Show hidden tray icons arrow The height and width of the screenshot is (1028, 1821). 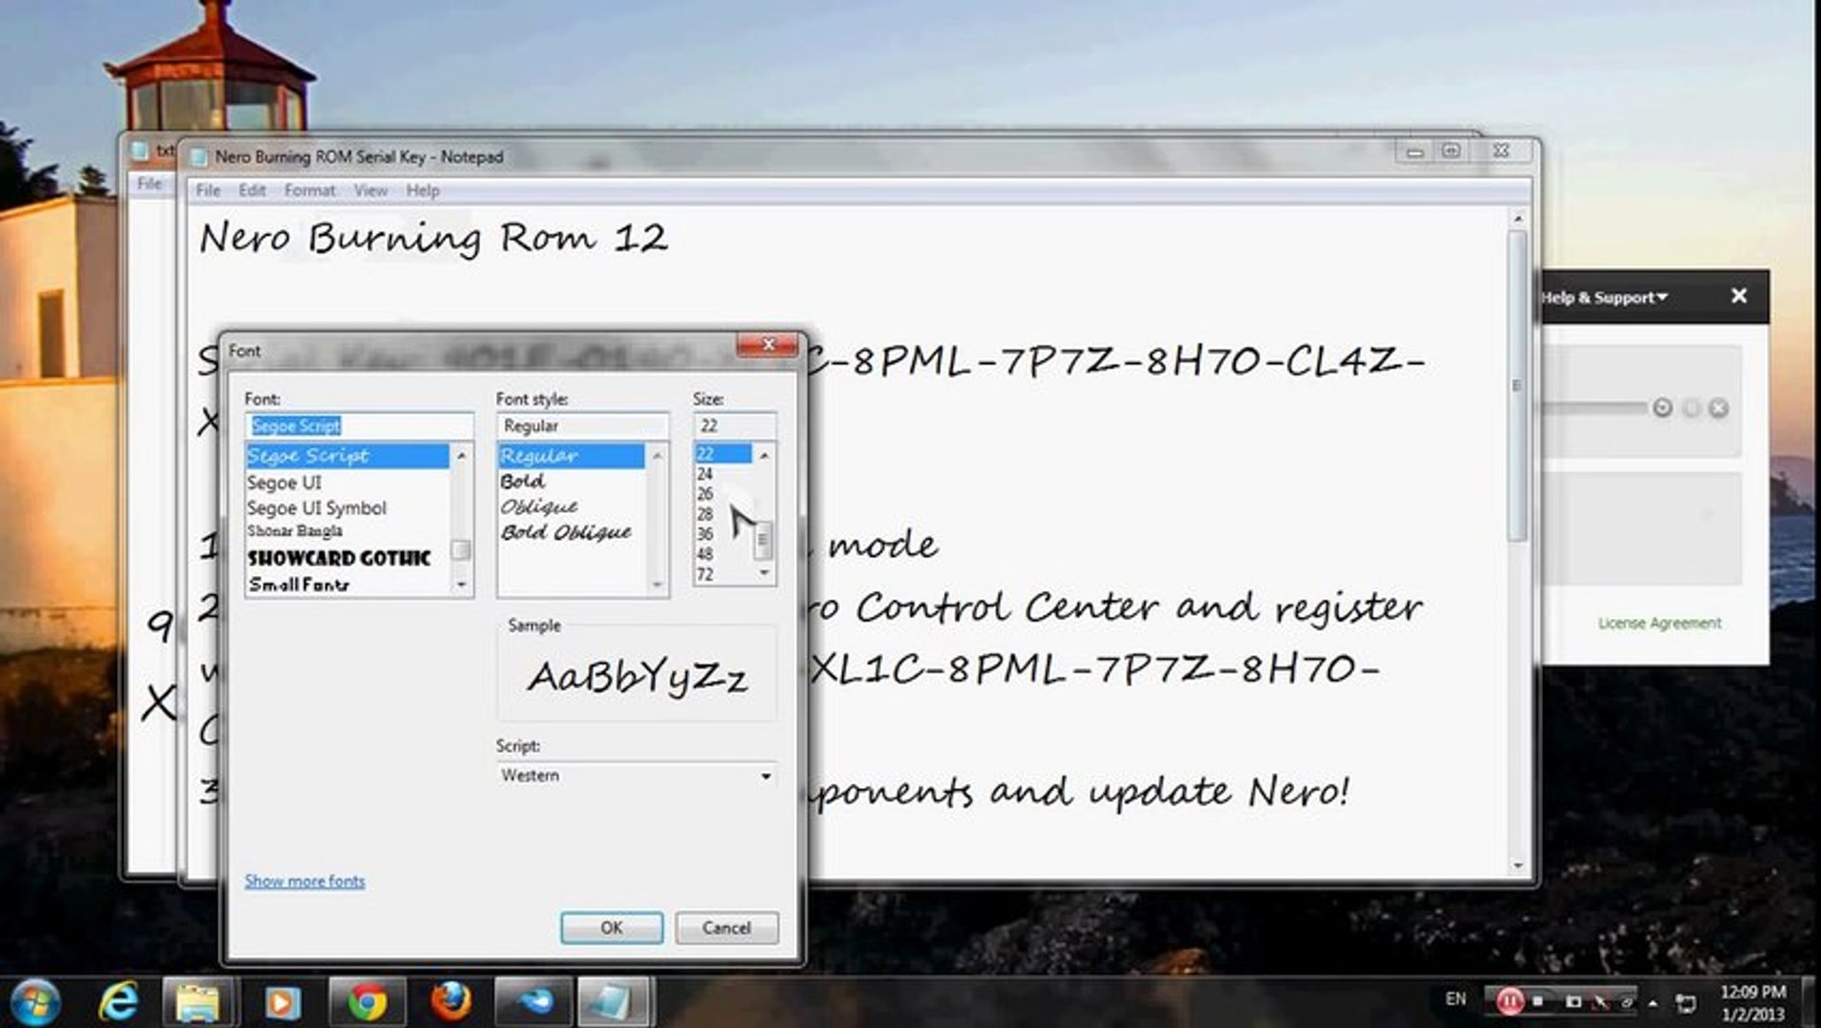point(1653,1002)
